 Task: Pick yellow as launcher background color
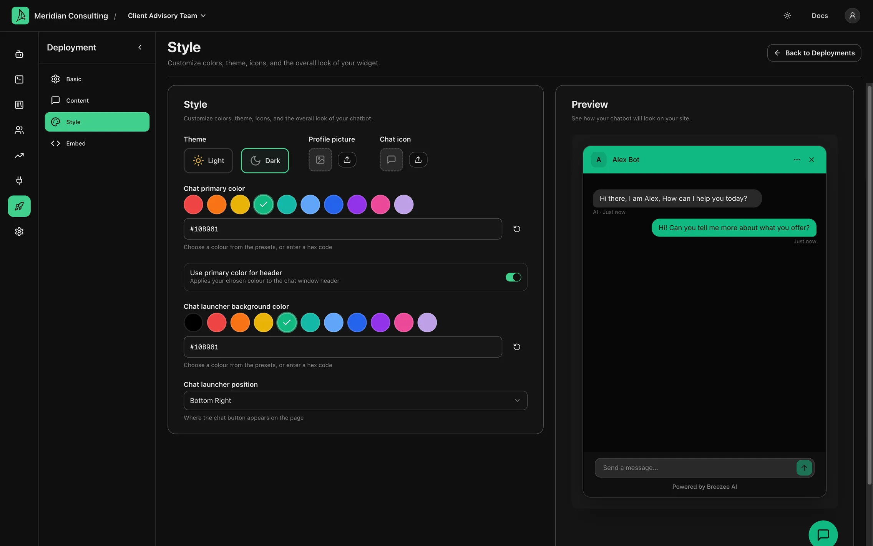tap(264, 322)
